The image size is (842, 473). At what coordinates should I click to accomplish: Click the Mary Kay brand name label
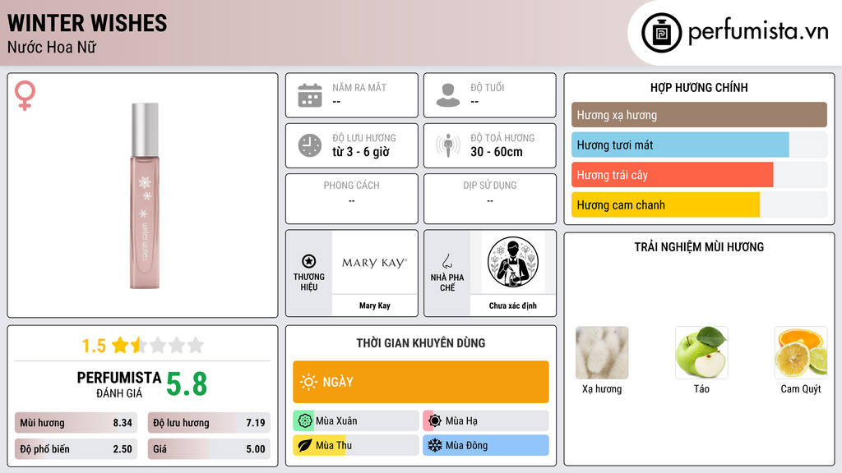(x=375, y=305)
